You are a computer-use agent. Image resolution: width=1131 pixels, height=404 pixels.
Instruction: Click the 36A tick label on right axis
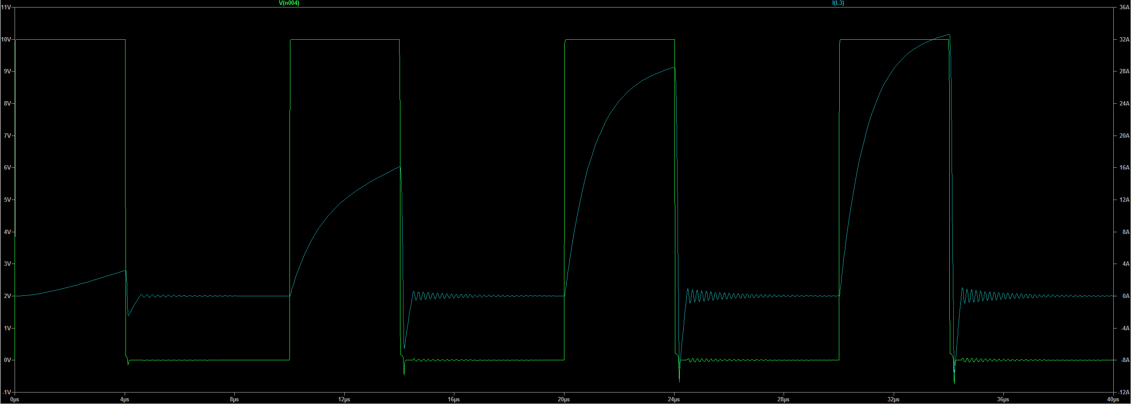(x=1124, y=7)
